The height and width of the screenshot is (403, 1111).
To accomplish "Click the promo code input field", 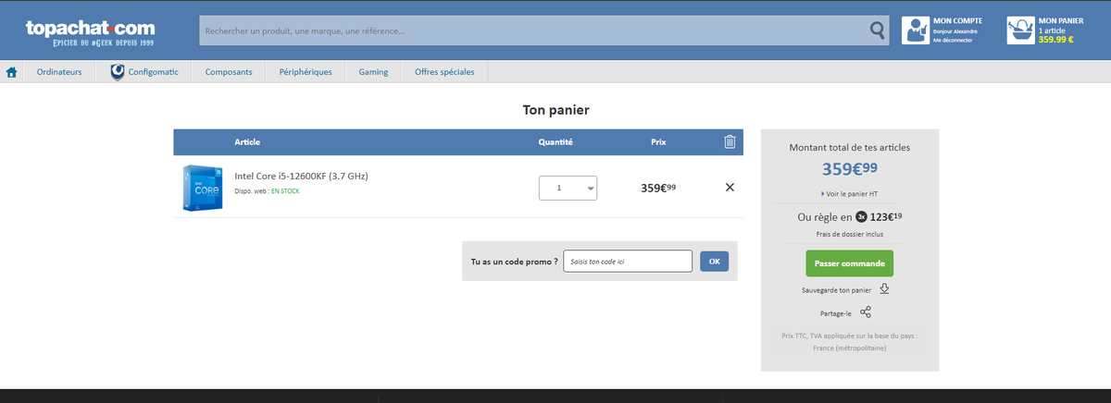I will click(628, 262).
